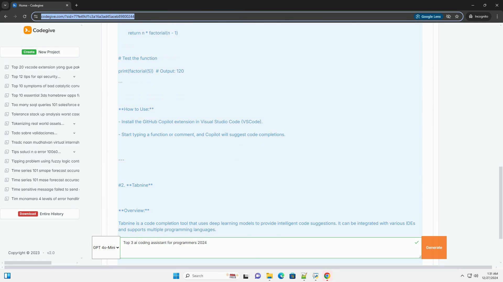This screenshot has height=282, width=503.
Task: Click icon beside Too many soql queries
Action: 7,105
